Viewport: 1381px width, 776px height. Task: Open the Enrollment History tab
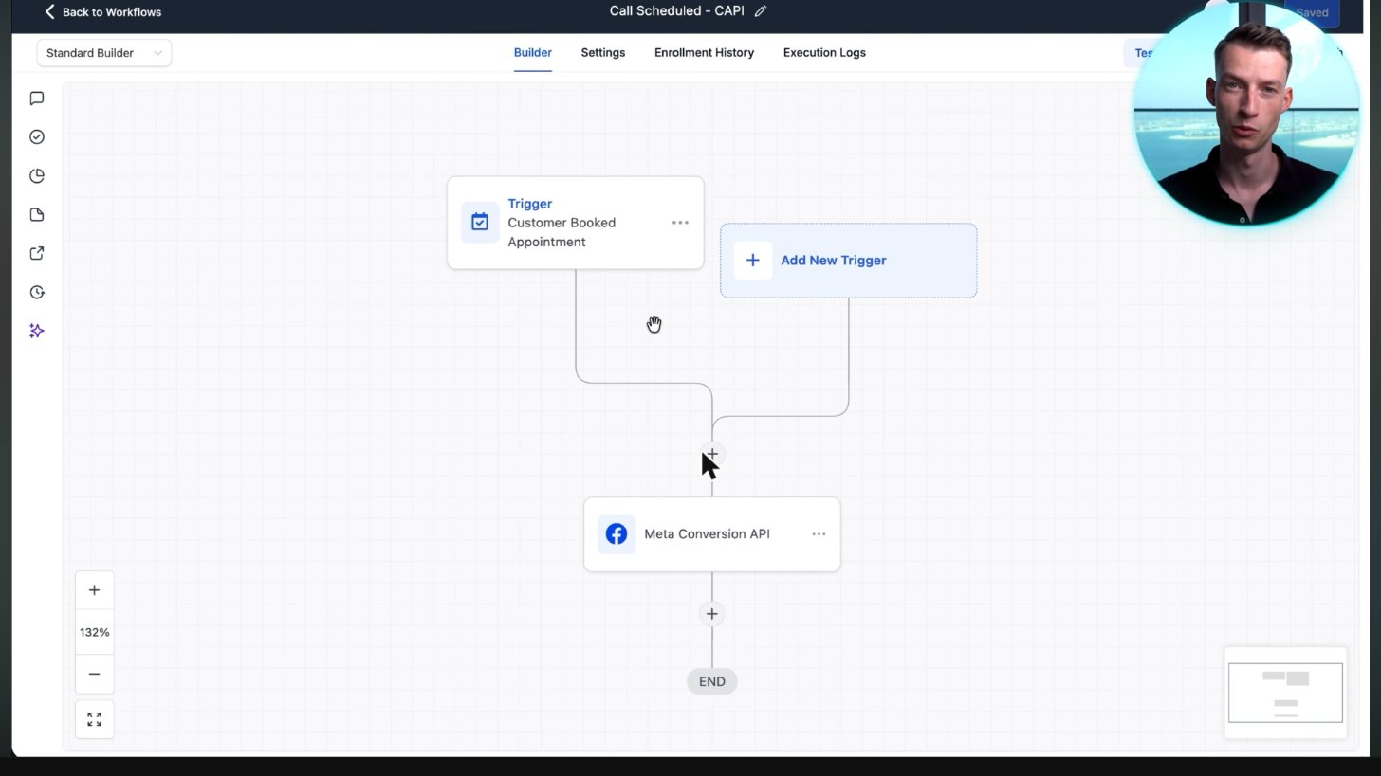(x=704, y=53)
